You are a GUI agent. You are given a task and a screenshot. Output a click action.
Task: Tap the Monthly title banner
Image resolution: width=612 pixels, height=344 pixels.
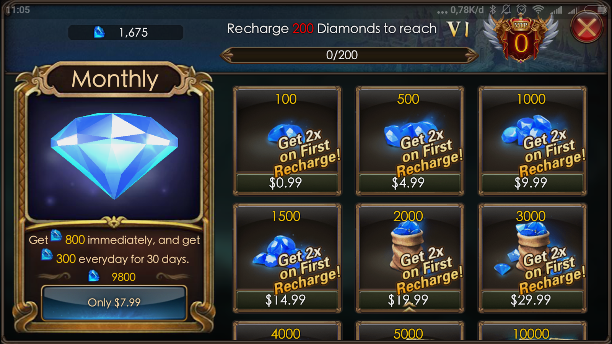click(x=115, y=79)
